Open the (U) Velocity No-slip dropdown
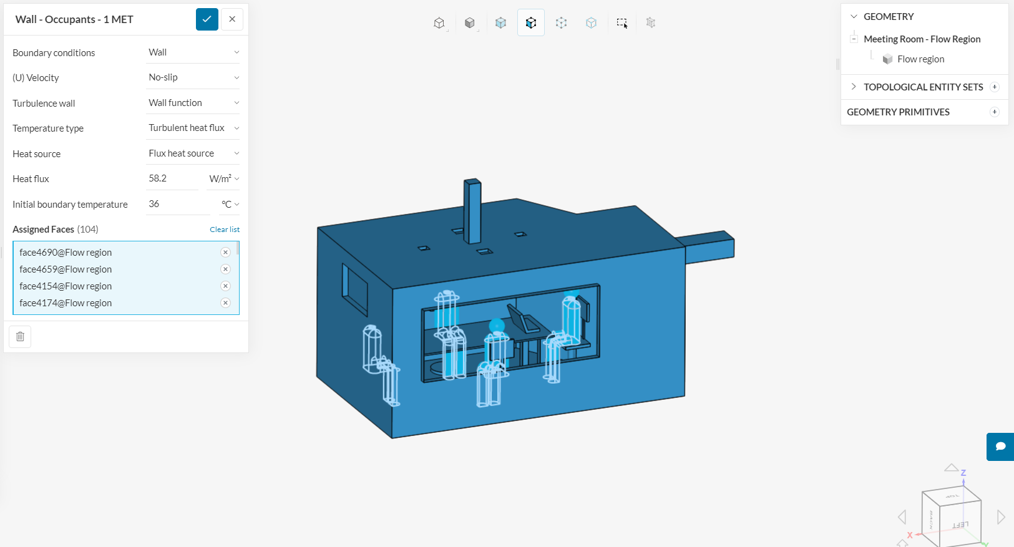1014x547 pixels. pyautogui.click(x=193, y=77)
